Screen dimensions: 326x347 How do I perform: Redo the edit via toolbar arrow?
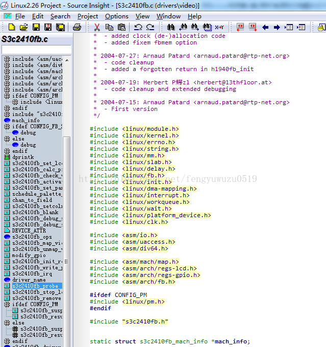coord(150,27)
